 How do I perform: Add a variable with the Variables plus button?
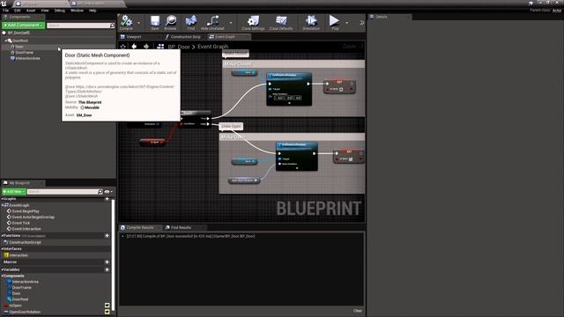(x=107, y=269)
